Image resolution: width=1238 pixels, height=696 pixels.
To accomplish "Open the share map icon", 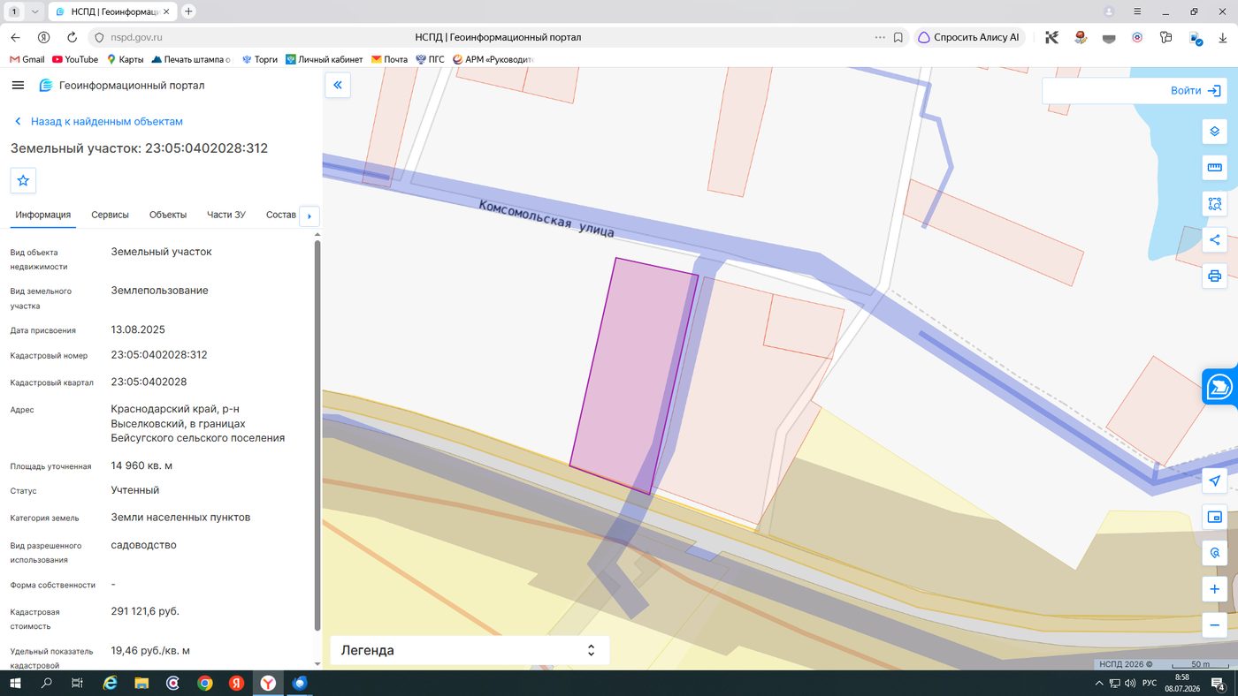I will 1214,239.
